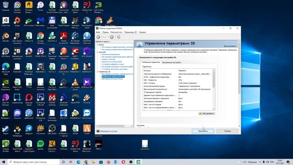This screenshot has height=165, width=293.
Task: Select Telegram desktop icon
Action: tap(29, 130)
